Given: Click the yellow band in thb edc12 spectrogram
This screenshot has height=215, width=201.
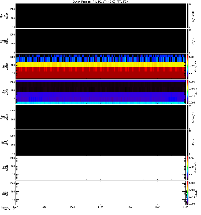Looking at the screenshot, I should 100,64.
